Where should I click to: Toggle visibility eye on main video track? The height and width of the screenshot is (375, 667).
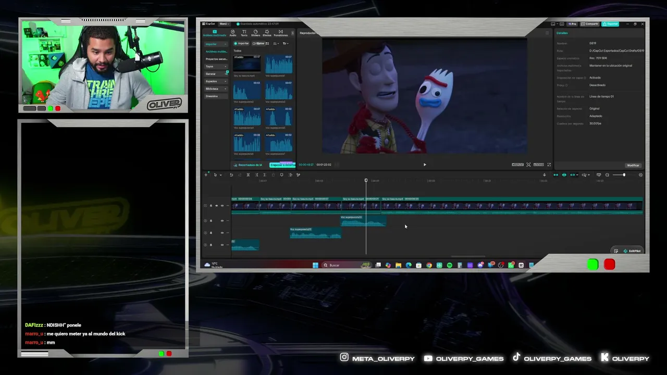[x=216, y=206]
